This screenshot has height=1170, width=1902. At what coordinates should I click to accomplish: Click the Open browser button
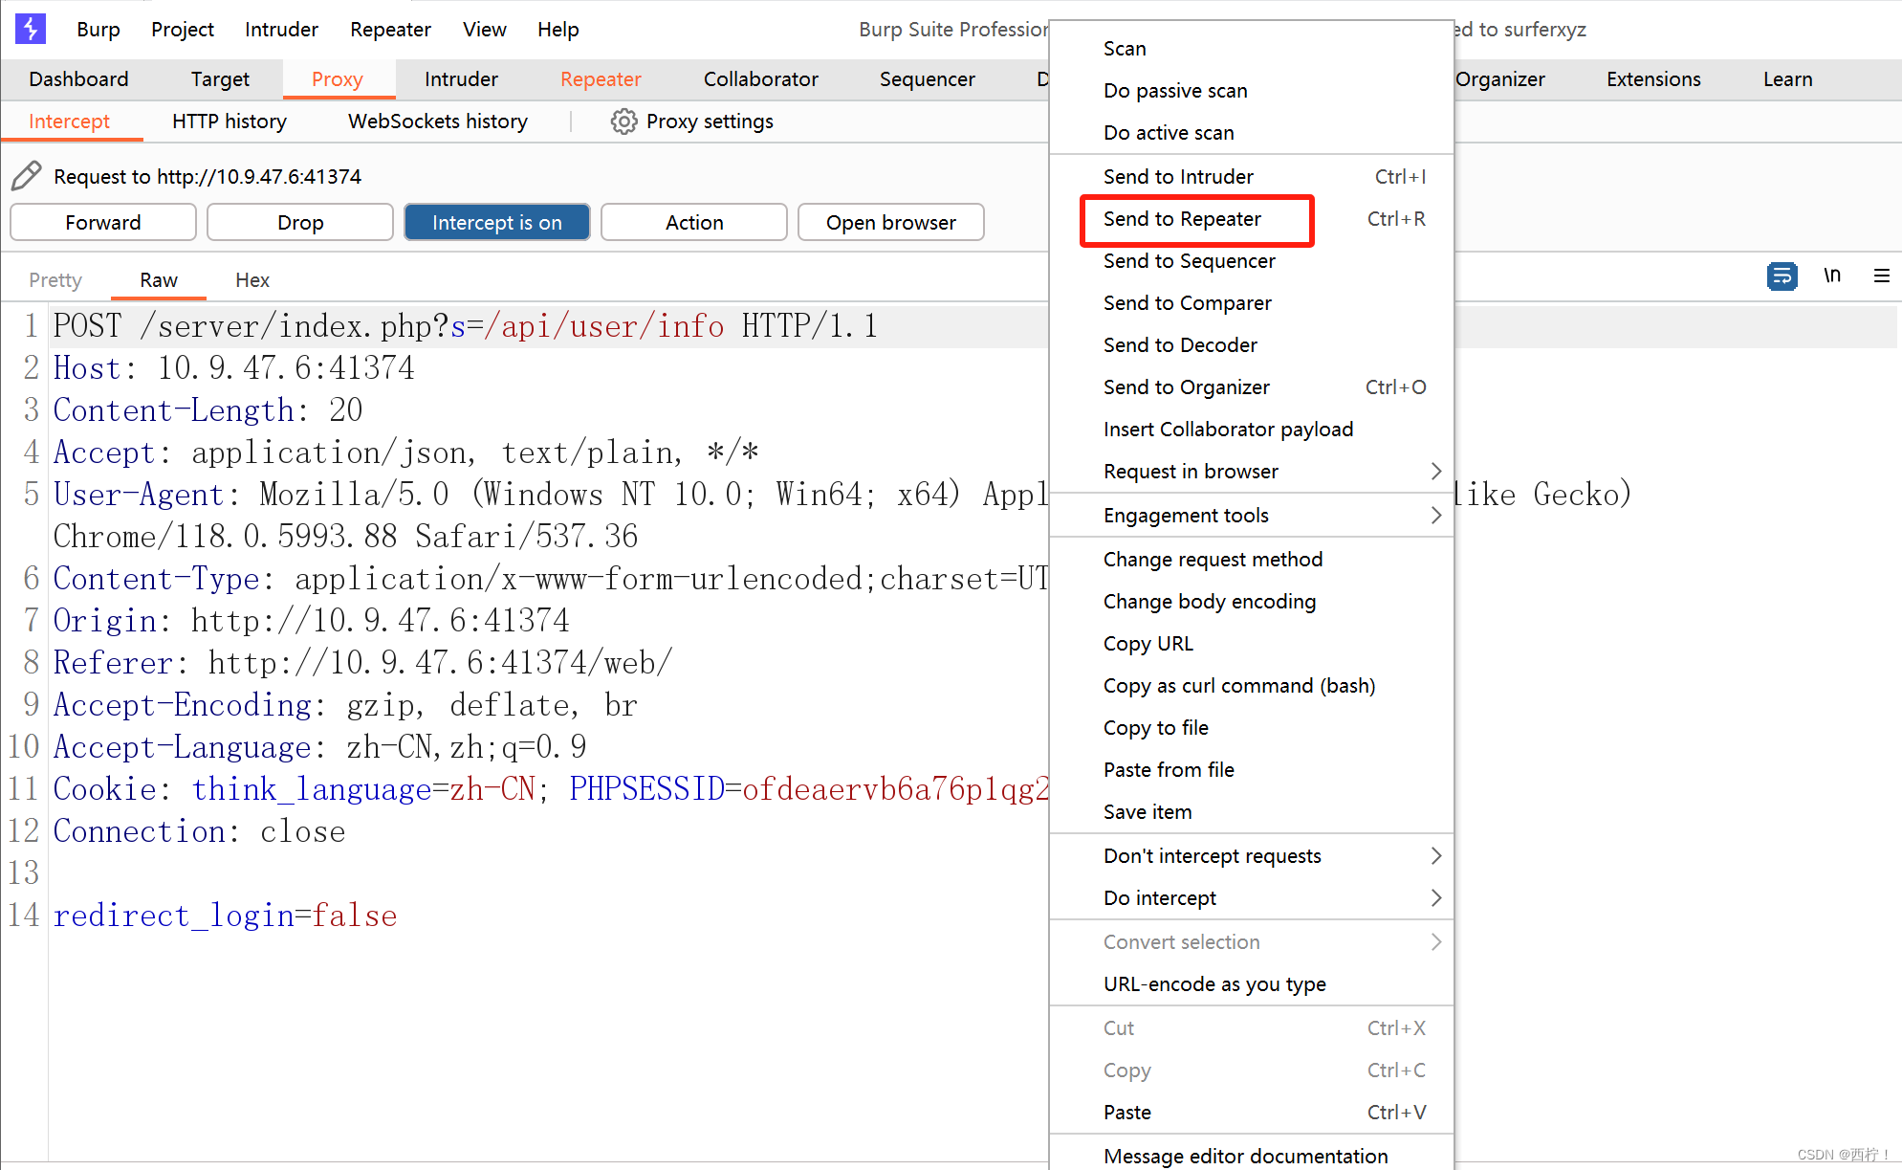click(890, 223)
